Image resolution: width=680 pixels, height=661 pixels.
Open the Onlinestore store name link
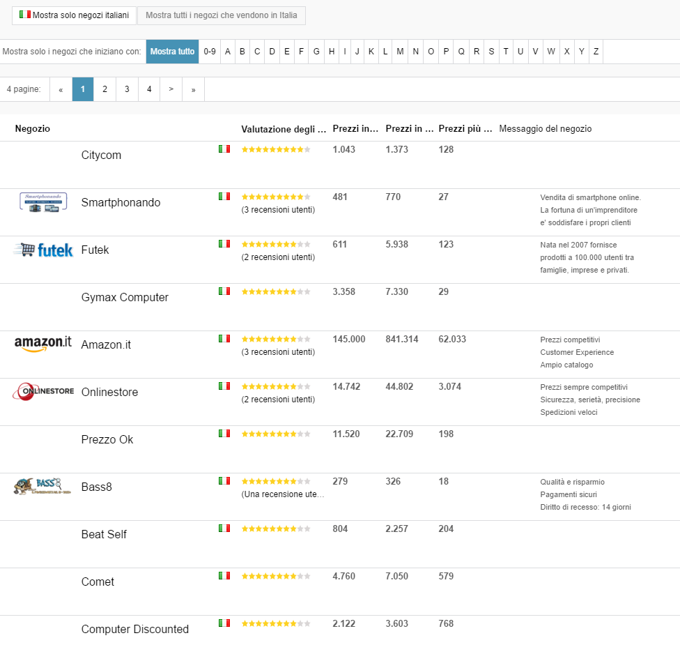109,392
